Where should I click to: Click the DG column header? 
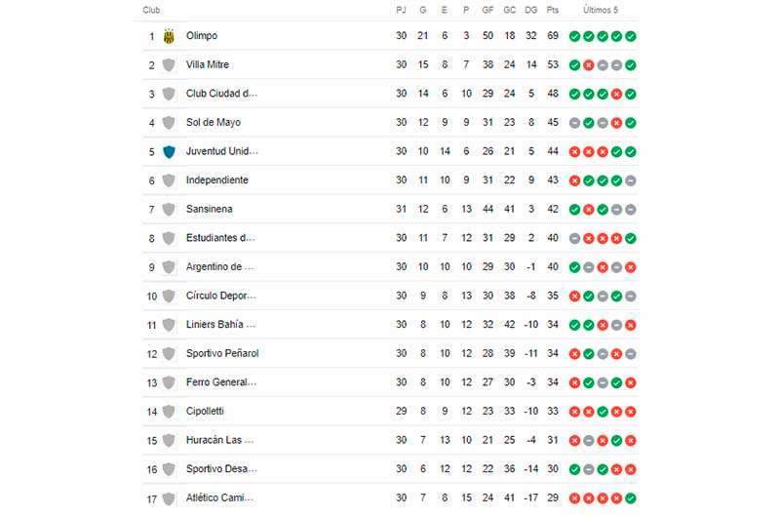coord(530,10)
